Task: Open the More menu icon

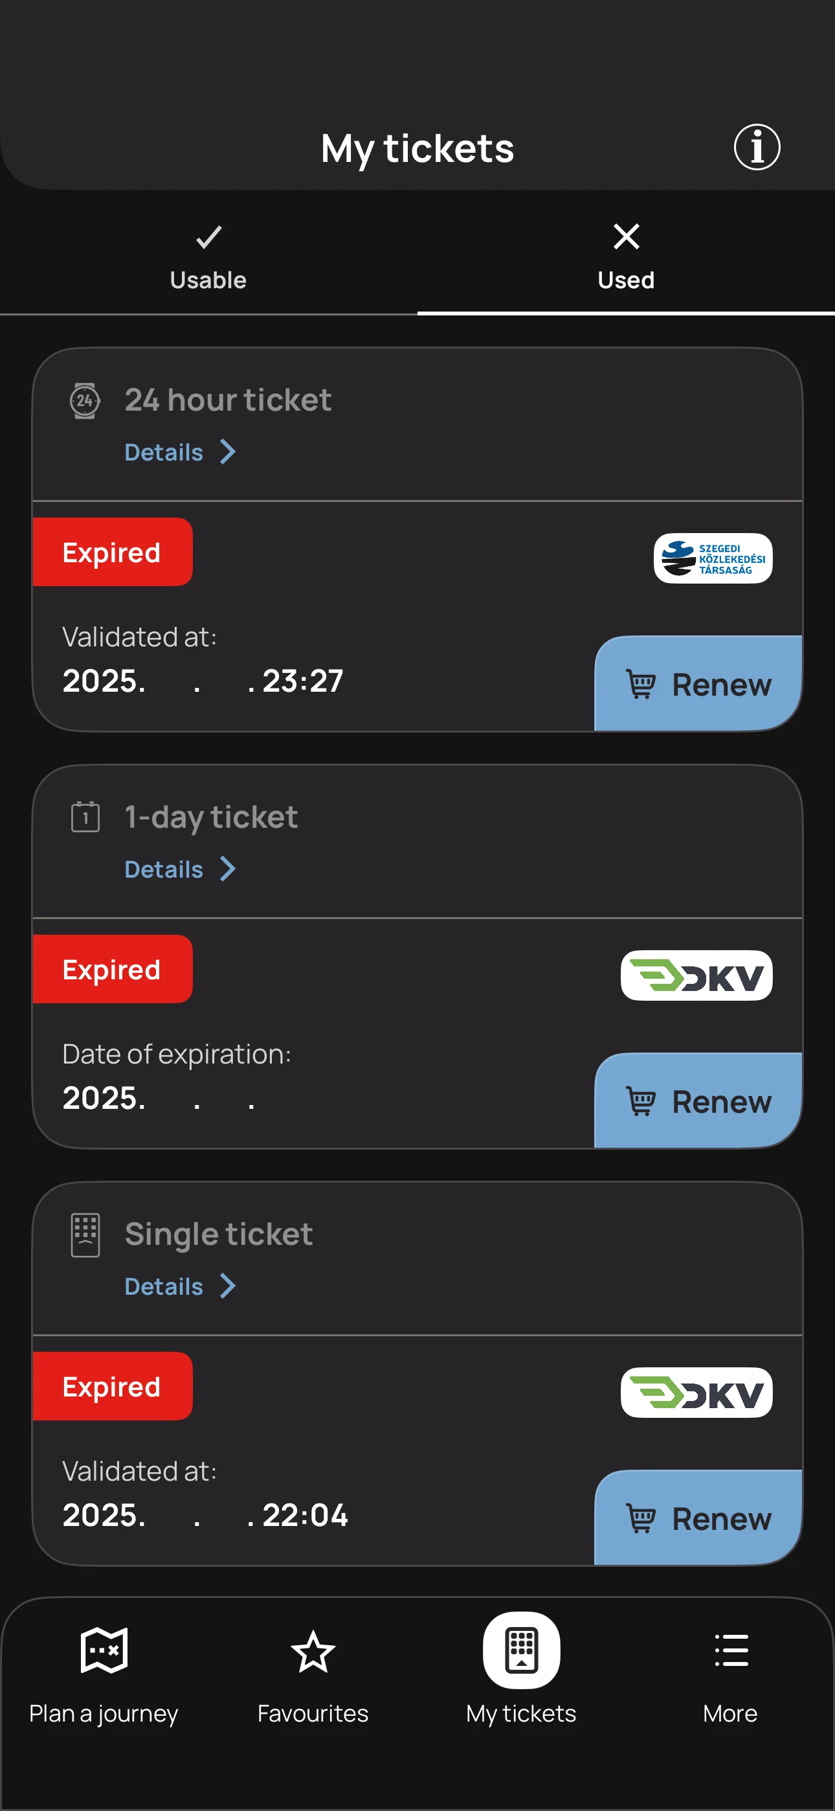Action: tap(731, 1650)
